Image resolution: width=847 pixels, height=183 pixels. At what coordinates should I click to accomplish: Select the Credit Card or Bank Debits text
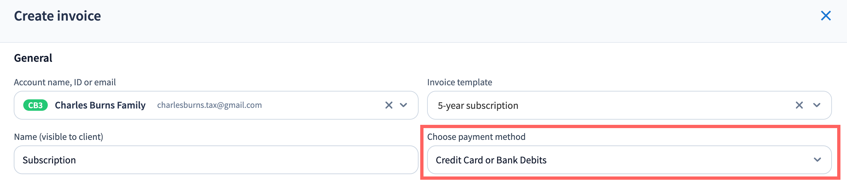tap(491, 160)
